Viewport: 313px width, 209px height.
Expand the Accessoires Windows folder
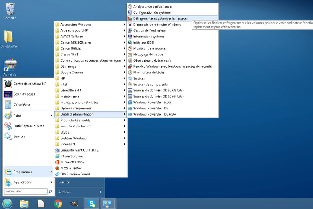click(x=76, y=24)
